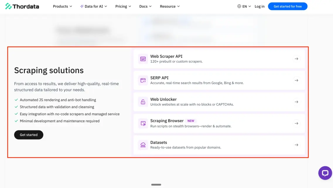Open the Resource menu
The height and width of the screenshot is (188, 333).
pos(170,6)
